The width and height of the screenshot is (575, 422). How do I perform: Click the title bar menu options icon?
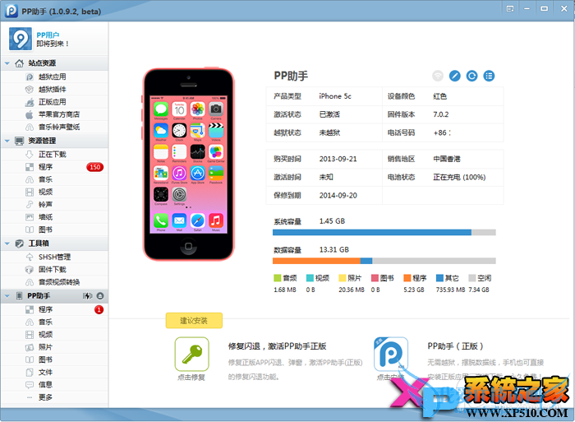coord(510,8)
